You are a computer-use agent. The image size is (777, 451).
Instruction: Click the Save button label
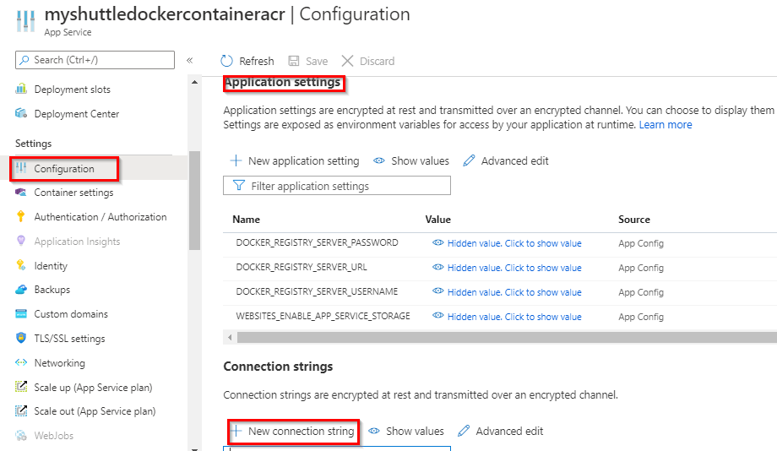point(317,61)
